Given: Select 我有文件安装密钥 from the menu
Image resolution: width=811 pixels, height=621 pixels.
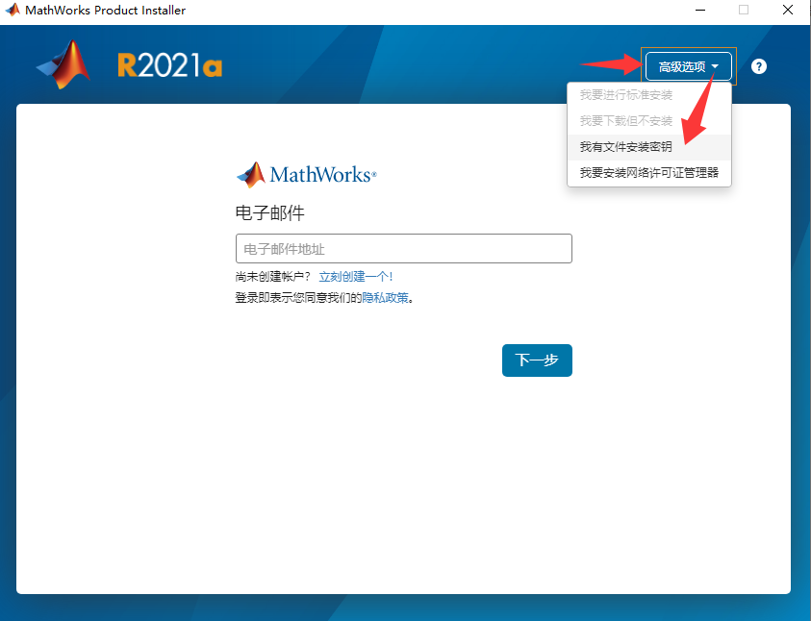Looking at the screenshot, I should (624, 147).
